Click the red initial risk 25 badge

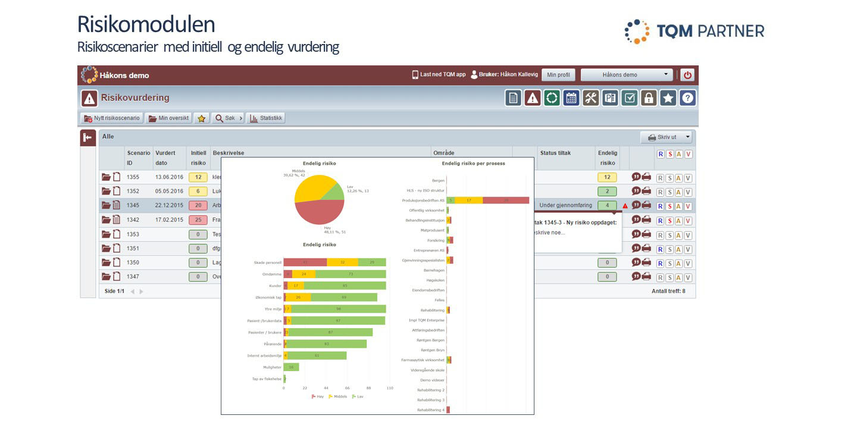tap(198, 220)
